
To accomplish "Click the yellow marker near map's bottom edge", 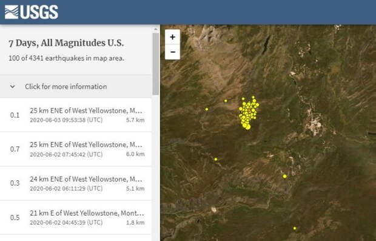I will [x=295, y=228].
